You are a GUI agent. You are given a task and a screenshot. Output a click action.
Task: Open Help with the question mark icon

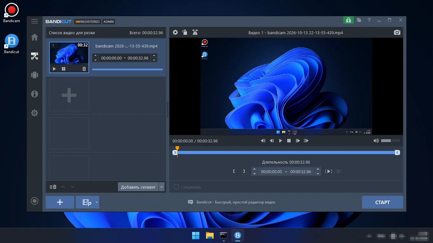(369, 20)
